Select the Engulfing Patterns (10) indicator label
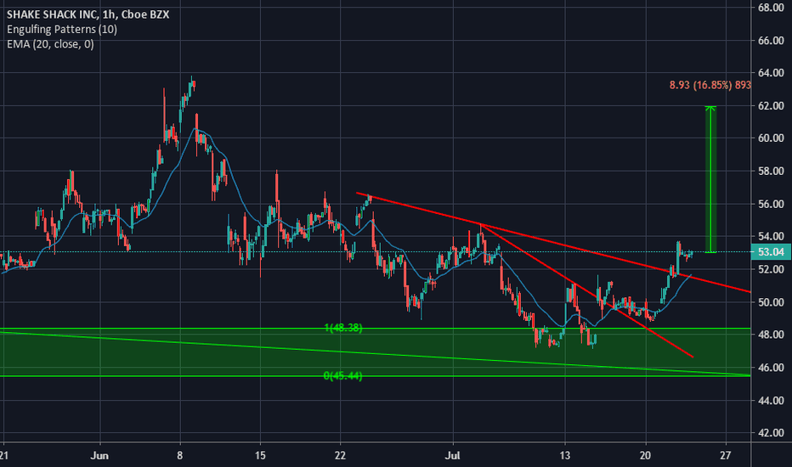Screen dimensions: 792x467 coord(62,29)
